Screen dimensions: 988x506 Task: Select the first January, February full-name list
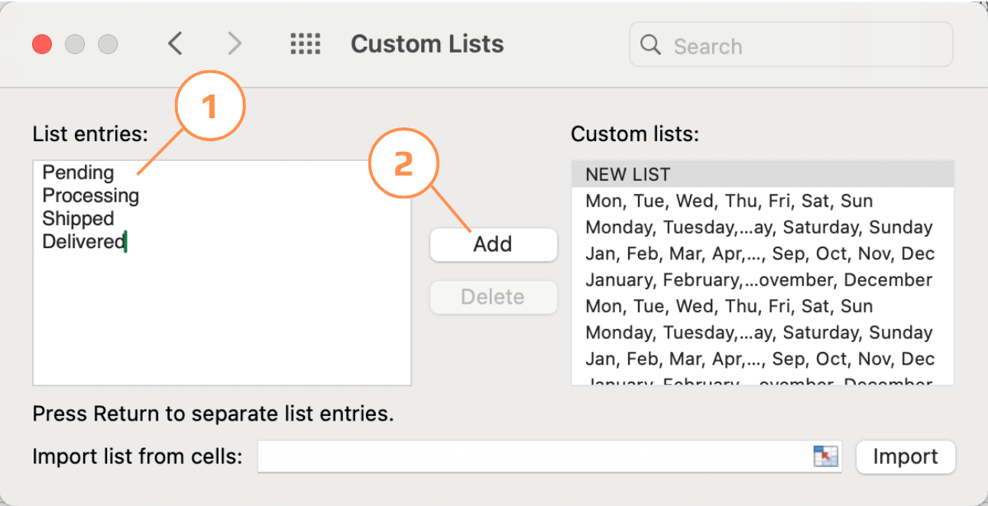click(x=758, y=280)
